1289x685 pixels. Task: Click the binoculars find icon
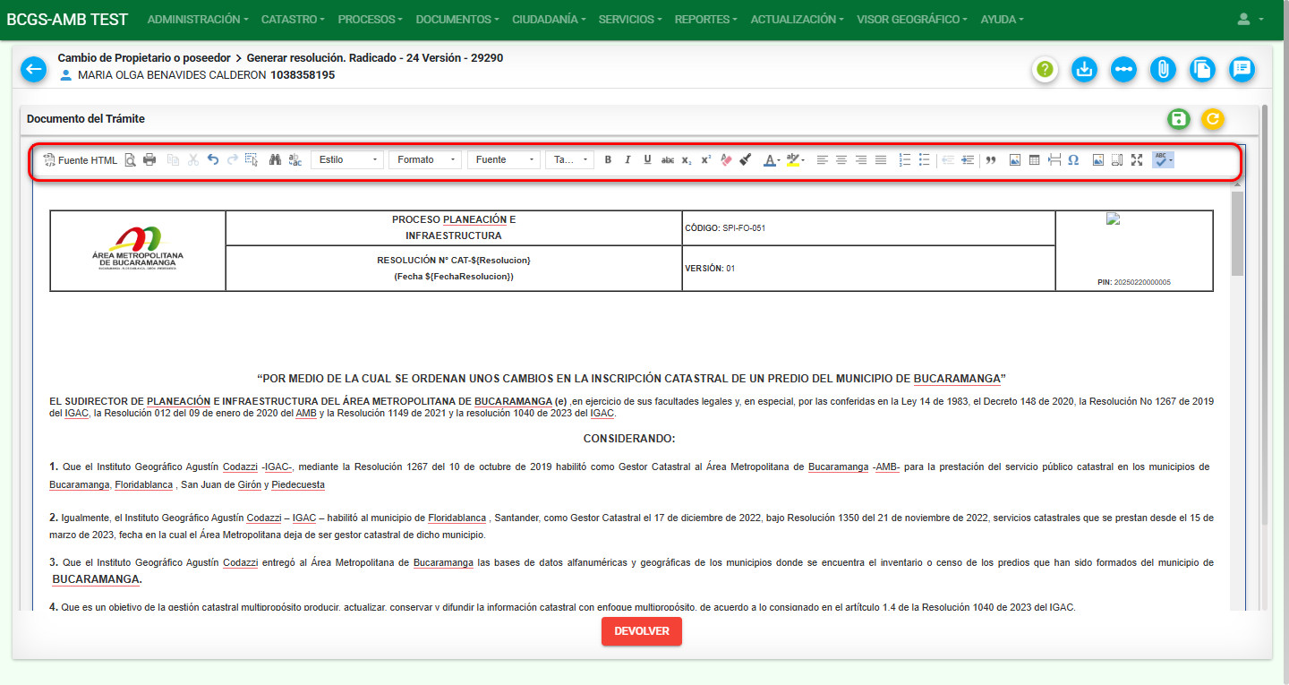pyautogui.click(x=275, y=160)
